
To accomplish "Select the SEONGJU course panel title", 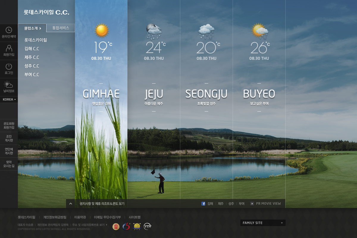I will tap(206, 94).
